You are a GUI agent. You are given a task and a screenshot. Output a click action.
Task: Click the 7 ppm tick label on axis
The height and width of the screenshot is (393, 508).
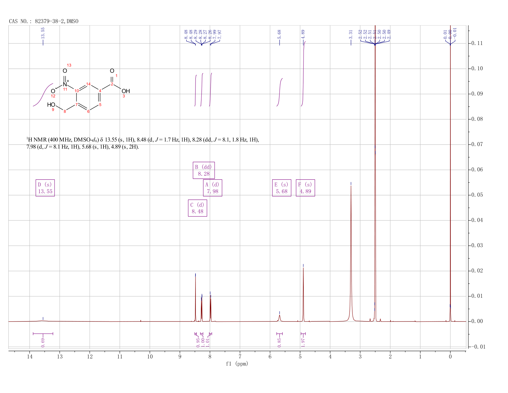(x=240, y=357)
